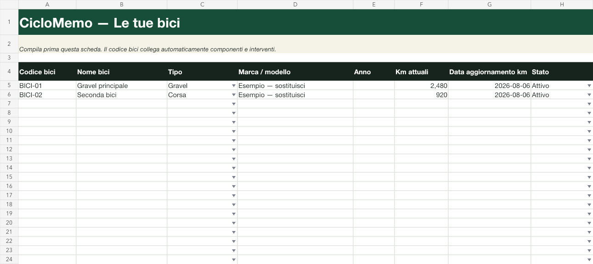The height and width of the screenshot is (264, 593).
Task: Select the "Km attuali" header cell
Action: (x=421, y=71)
